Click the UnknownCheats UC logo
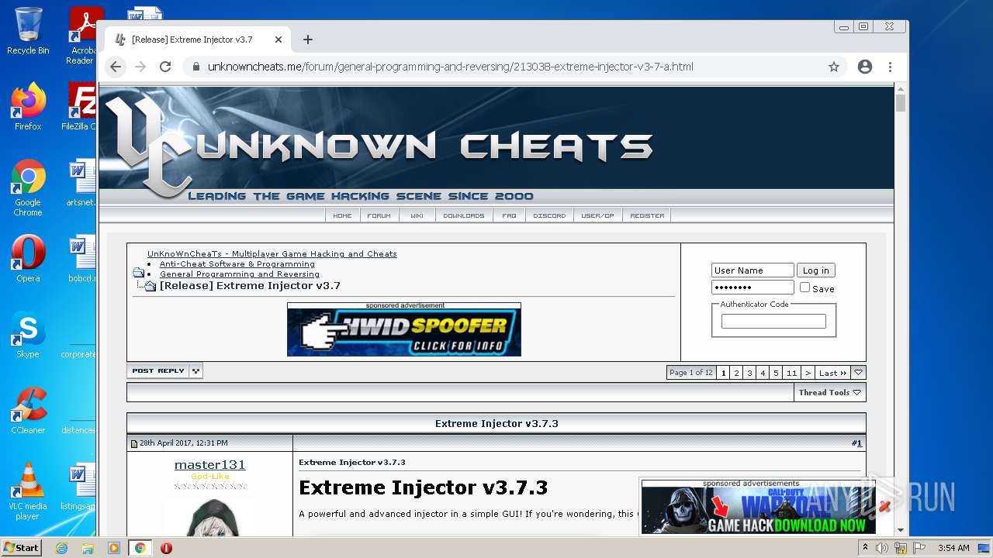Image resolution: width=993 pixels, height=558 pixels. coord(147,147)
